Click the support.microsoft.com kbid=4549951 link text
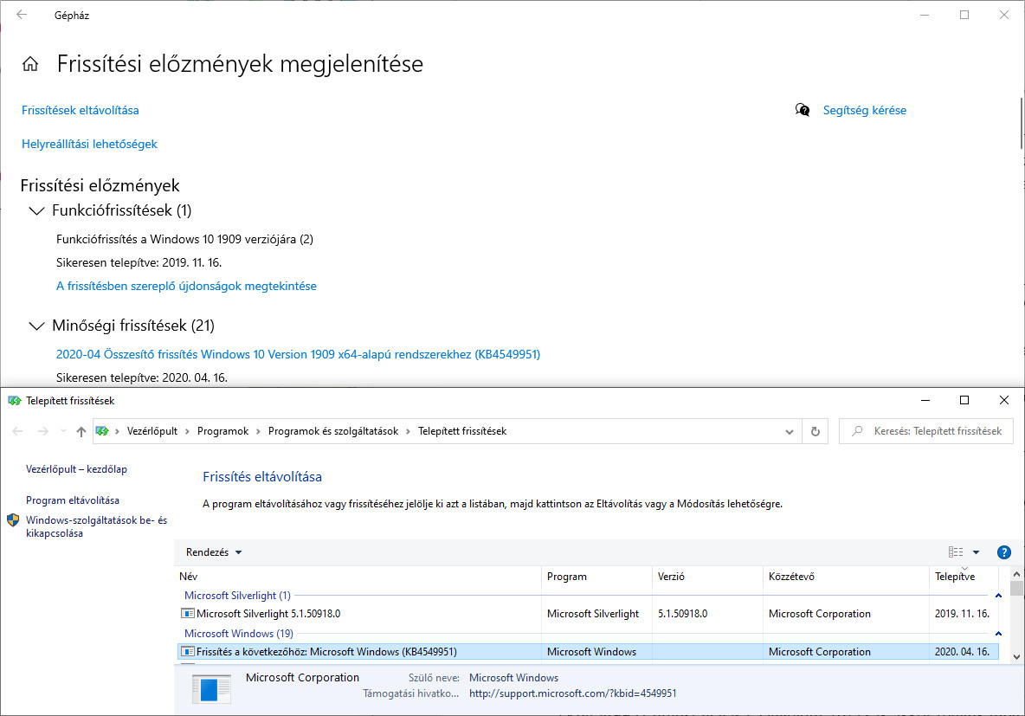This screenshot has width=1025, height=716. pos(572,693)
